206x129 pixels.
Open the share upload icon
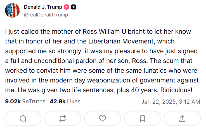pyautogui.click(x=182, y=118)
